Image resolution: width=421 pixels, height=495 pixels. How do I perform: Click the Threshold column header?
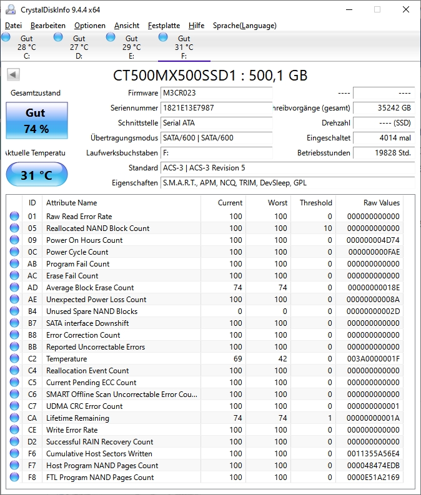[x=314, y=203]
